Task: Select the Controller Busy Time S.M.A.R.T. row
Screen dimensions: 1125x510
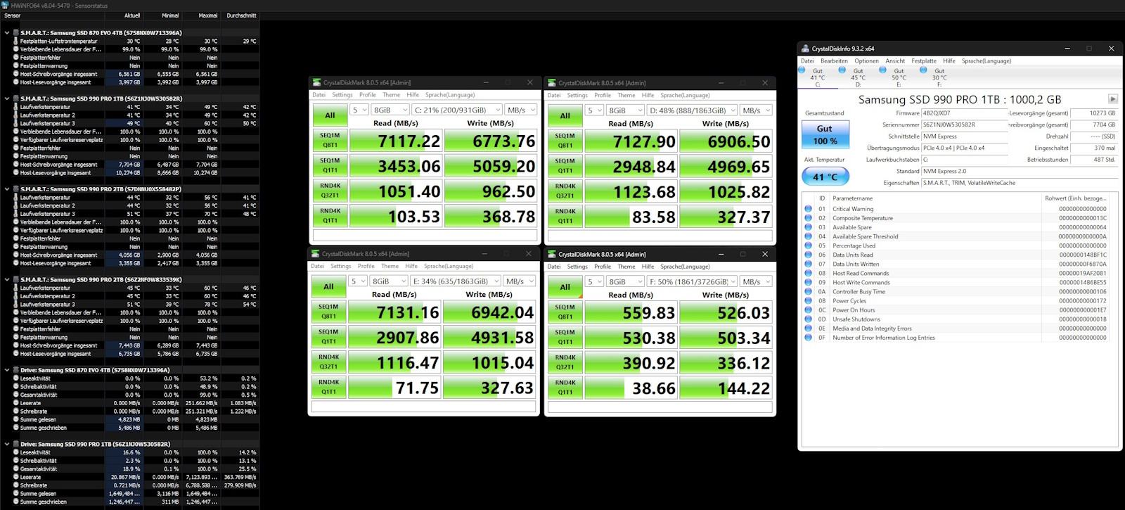Action: (x=956, y=291)
